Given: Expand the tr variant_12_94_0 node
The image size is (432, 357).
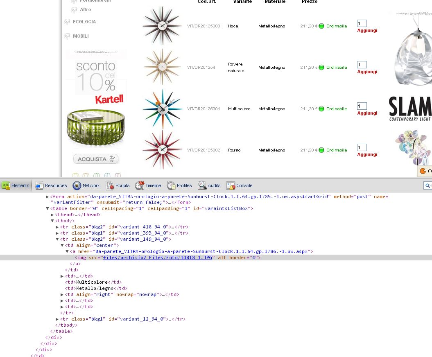Looking at the screenshot, I should click(x=57, y=319).
